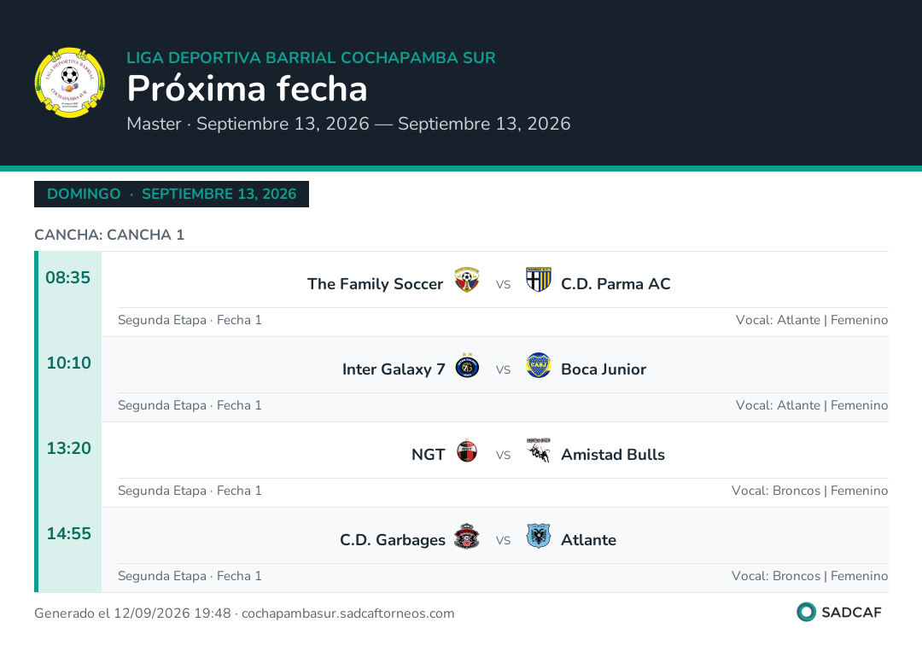Image resolution: width=922 pixels, height=657 pixels.
Task: Click the Próxima fecha title
Action: point(247,89)
